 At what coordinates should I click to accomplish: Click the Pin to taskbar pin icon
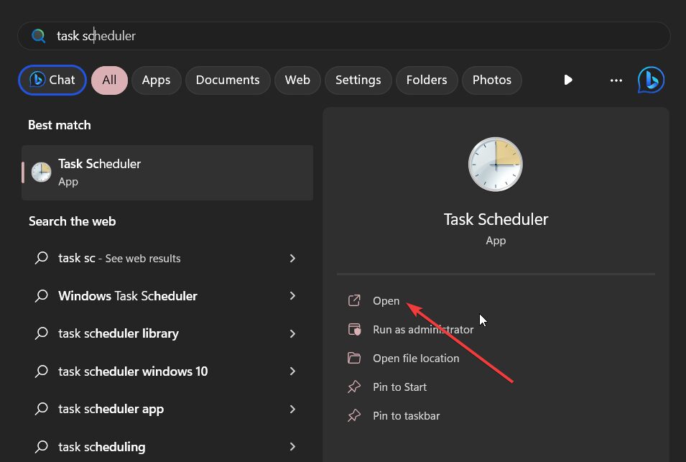click(353, 415)
